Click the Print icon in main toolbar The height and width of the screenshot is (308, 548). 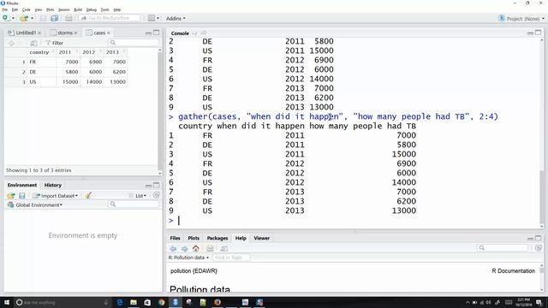point(68,18)
